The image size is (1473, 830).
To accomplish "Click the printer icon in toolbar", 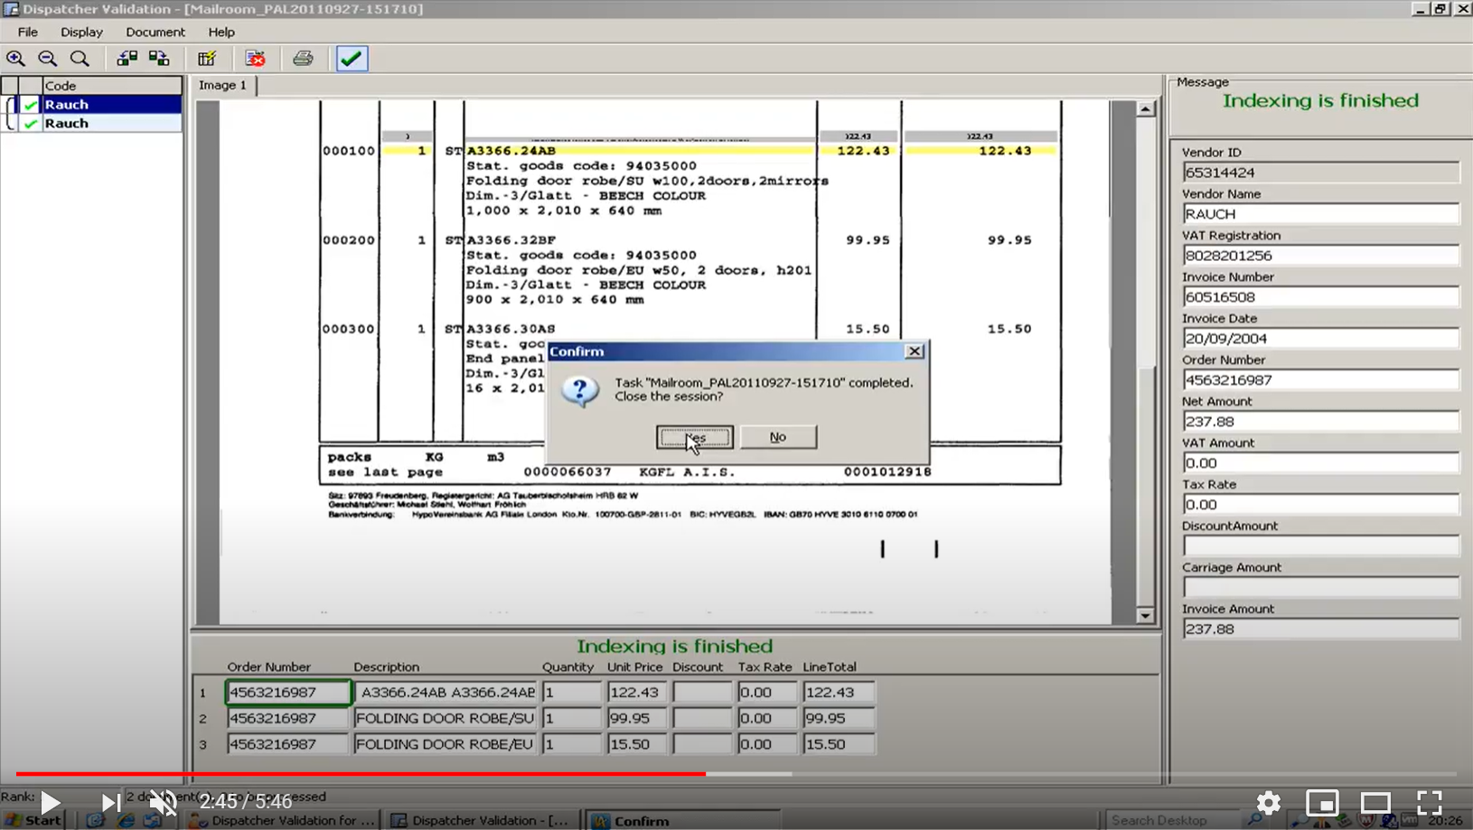I will click(x=303, y=59).
